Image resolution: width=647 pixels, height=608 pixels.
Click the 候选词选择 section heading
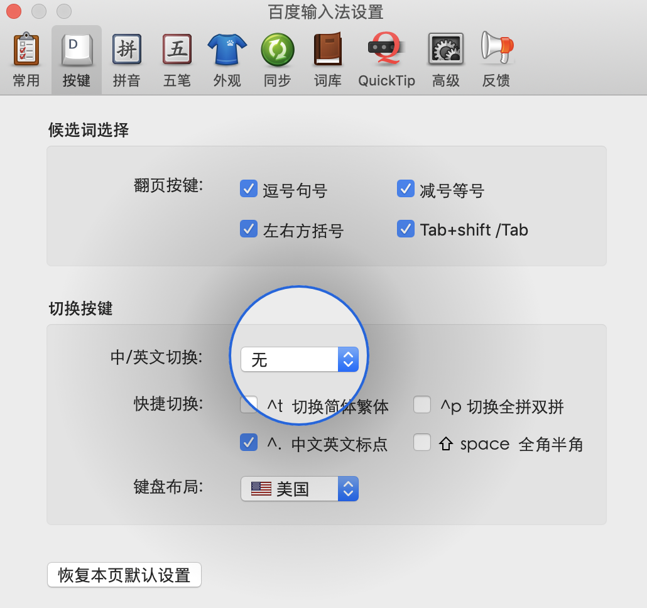(x=89, y=130)
